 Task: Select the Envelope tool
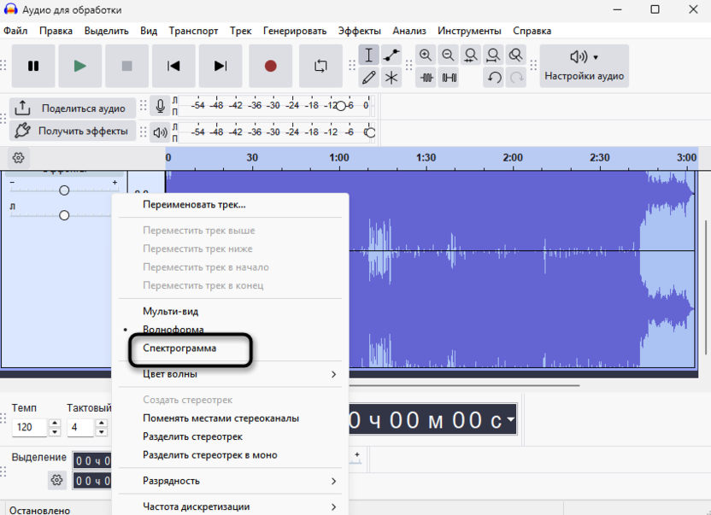pos(391,56)
